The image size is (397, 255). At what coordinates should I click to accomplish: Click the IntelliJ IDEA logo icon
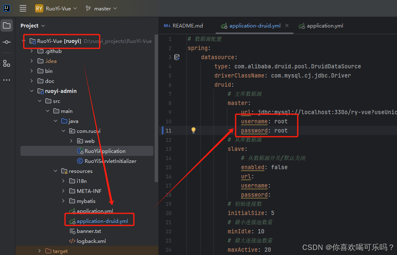pos(7,8)
